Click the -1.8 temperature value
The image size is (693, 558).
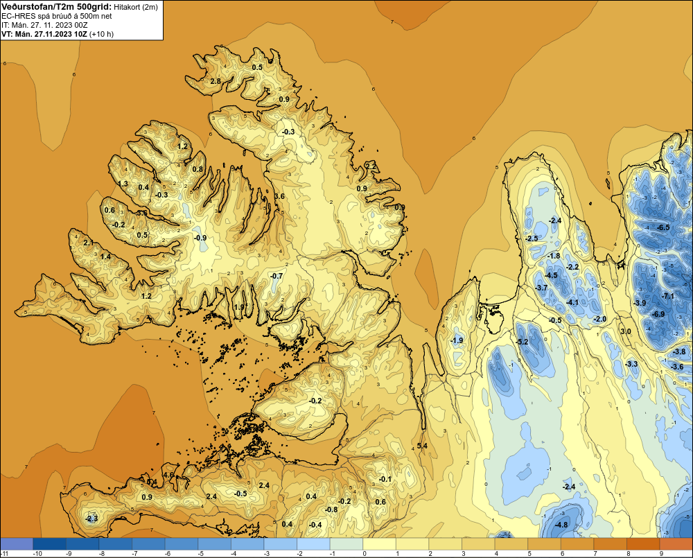pyautogui.click(x=554, y=256)
